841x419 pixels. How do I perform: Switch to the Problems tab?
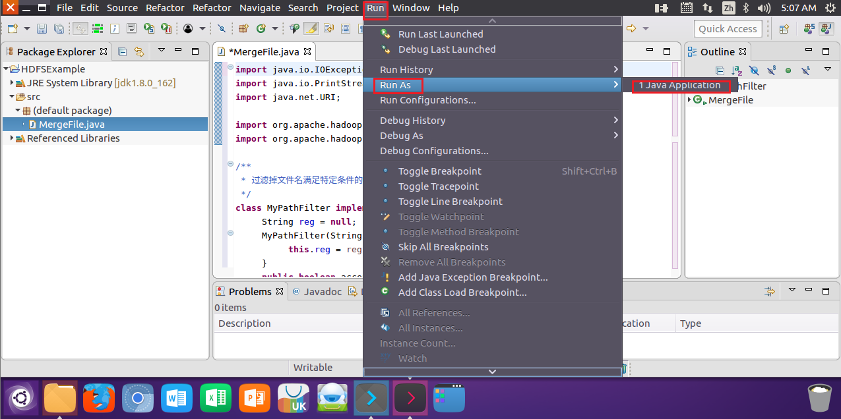pos(250,291)
